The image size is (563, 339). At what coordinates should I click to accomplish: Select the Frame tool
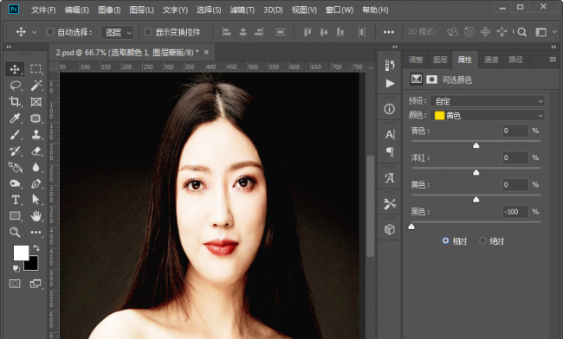click(x=36, y=102)
